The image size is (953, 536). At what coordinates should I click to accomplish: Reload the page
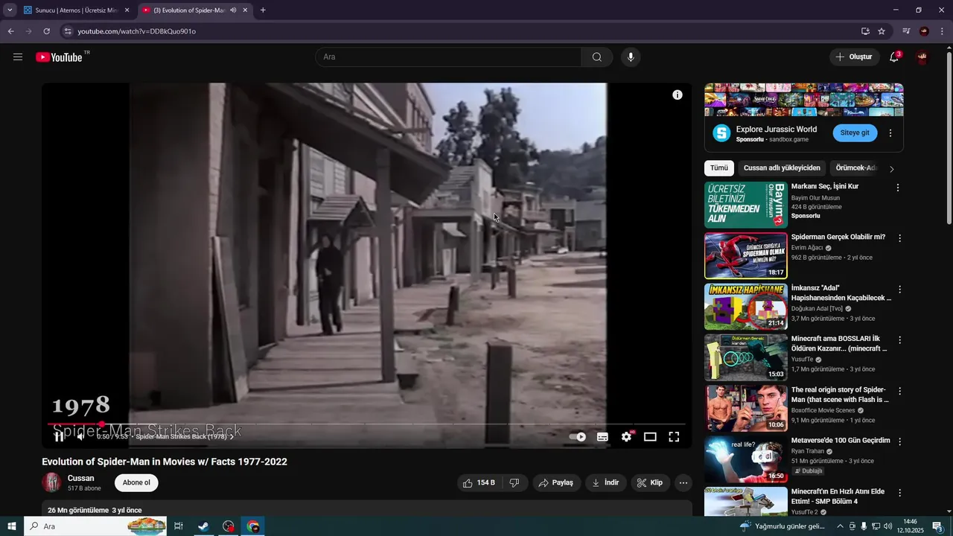click(46, 31)
